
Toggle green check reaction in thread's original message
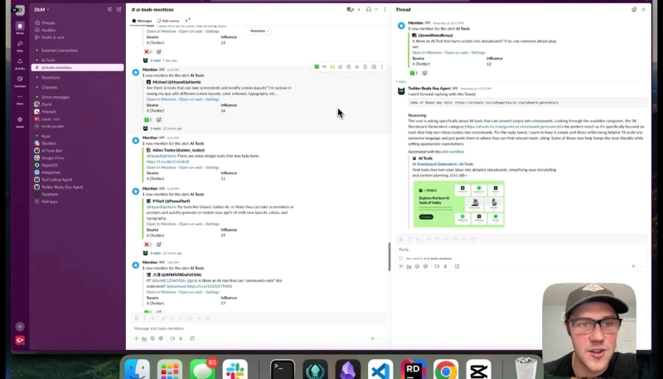(x=414, y=73)
